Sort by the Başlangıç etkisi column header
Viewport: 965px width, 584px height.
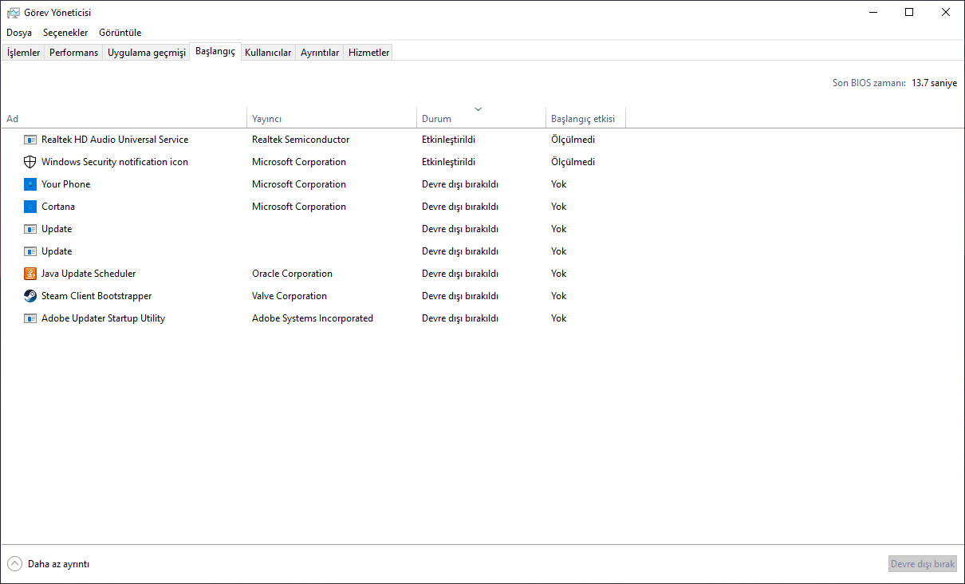pos(585,119)
